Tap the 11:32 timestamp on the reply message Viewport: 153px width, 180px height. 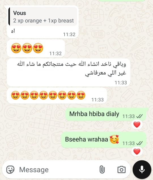(x=69, y=34)
